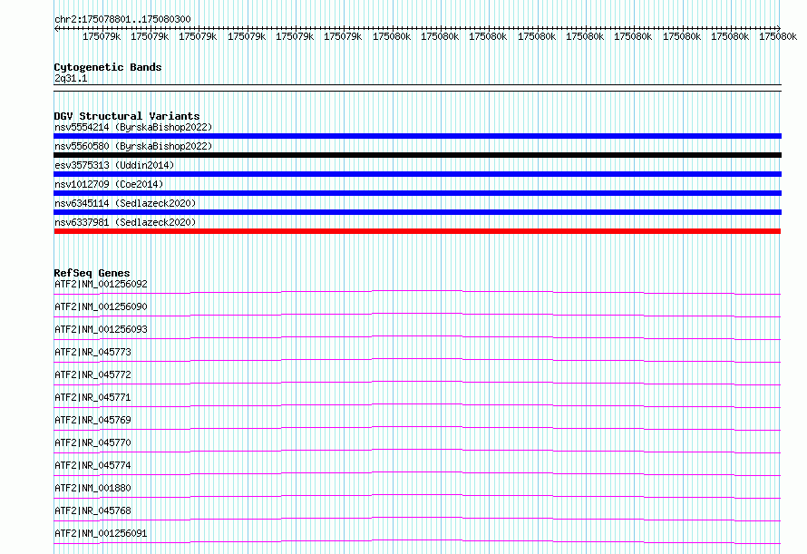Image resolution: width=807 pixels, height=554 pixels.
Task: Click the ATF2|NM_001256091 transcript label
Action: [x=101, y=533]
